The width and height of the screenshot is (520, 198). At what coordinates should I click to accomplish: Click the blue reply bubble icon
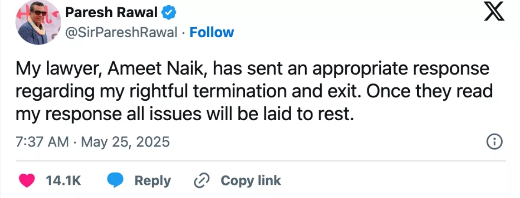coord(115,180)
